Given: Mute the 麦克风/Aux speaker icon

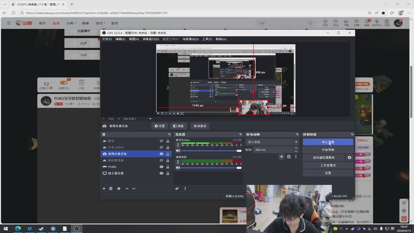Looking at the screenshot, I should click(178, 151).
